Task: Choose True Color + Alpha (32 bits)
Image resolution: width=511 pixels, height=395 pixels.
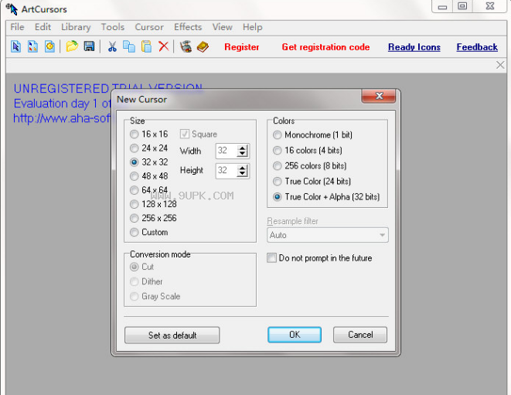Action: click(326, 197)
